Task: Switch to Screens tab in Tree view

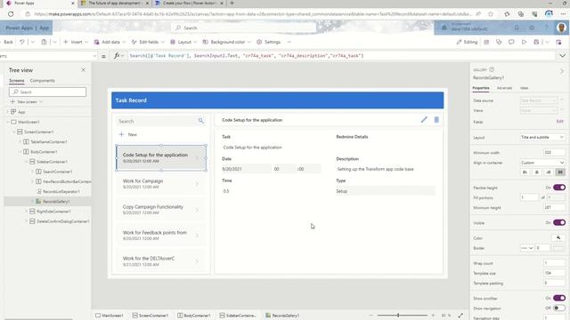Action: click(x=17, y=81)
